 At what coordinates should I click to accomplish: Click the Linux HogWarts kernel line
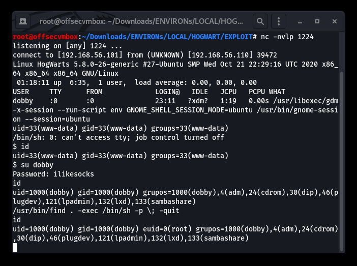(175, 69)
